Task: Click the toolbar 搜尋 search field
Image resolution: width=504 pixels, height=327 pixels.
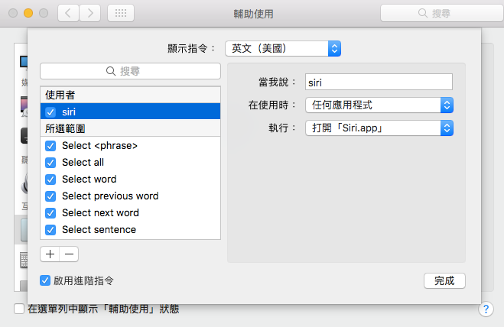Action: pyautogui.click(x=442, y=13)
